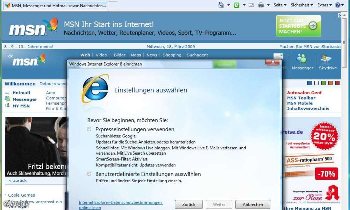Select the Suchagent search tab

(x=197, y=55)
